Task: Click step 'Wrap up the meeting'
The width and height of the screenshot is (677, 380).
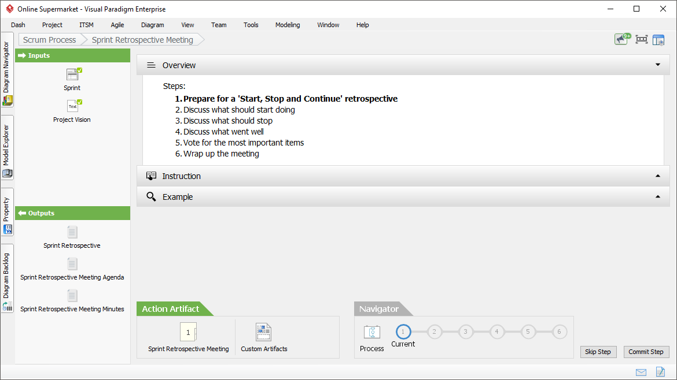Action: (x=217, y=154)
